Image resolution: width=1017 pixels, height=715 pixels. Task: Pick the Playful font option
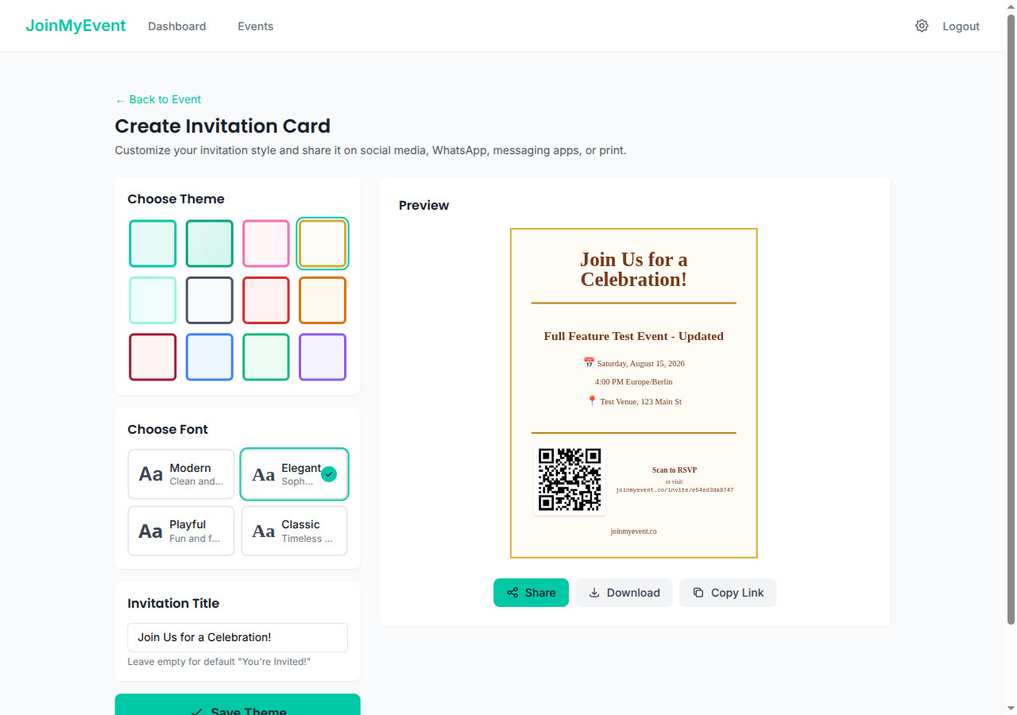click(x=181, y=531)
